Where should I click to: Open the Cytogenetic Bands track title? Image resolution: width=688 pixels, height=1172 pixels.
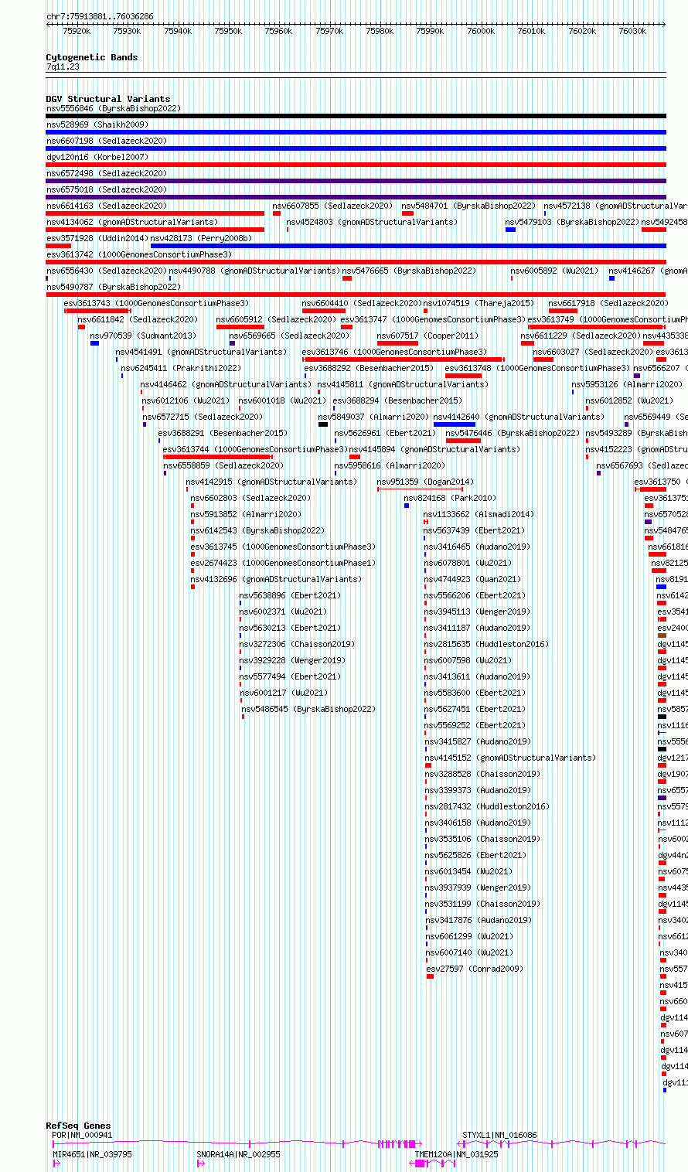coord(91,57)
